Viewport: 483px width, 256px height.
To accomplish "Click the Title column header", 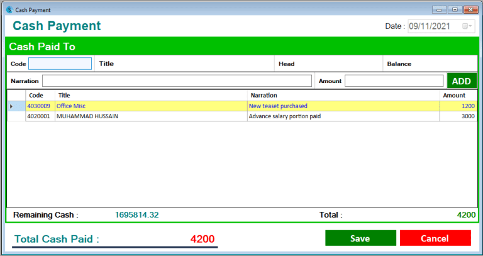I will click(151, 95).
